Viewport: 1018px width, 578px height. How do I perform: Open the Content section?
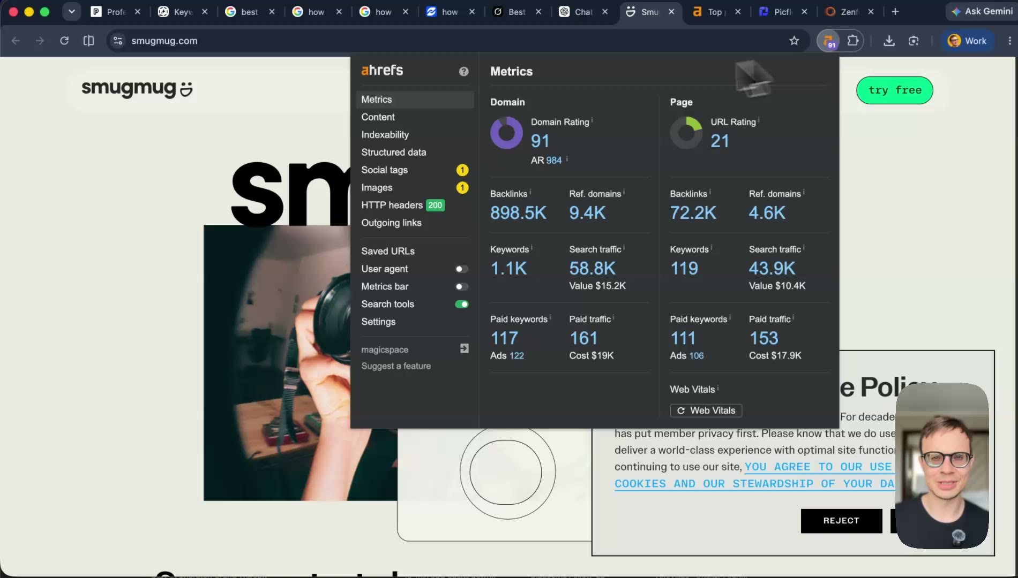point(378,117)
